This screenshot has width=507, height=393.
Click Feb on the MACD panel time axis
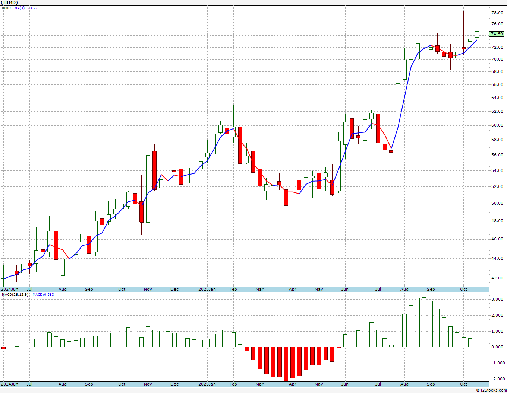click(233, 384)
